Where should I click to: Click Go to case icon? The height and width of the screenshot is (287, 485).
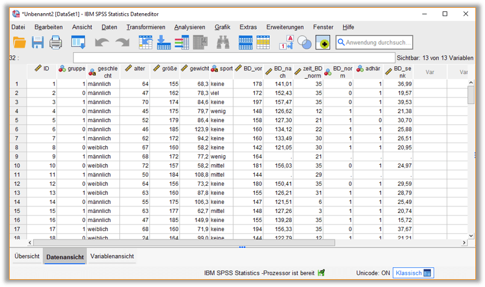click(x=145, y=42)
